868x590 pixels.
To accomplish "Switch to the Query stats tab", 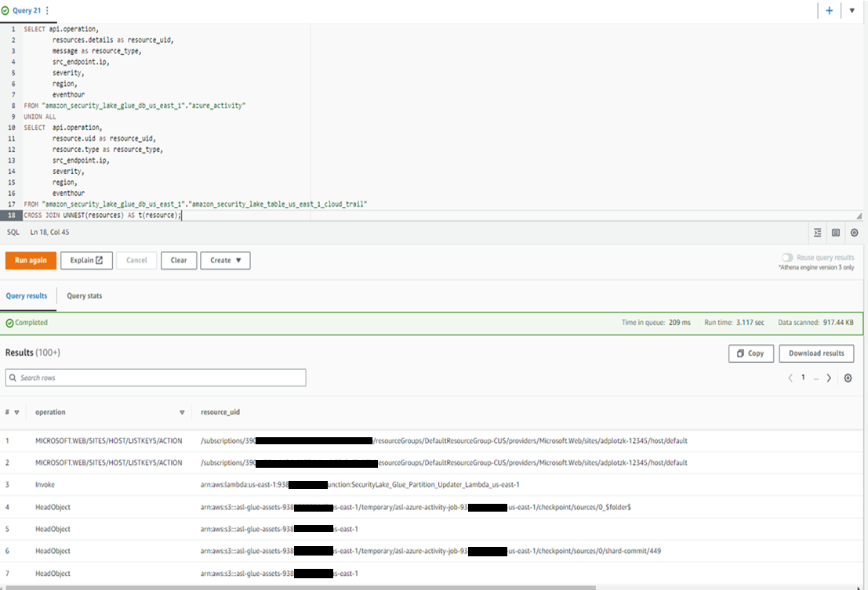I will point(84,296).
